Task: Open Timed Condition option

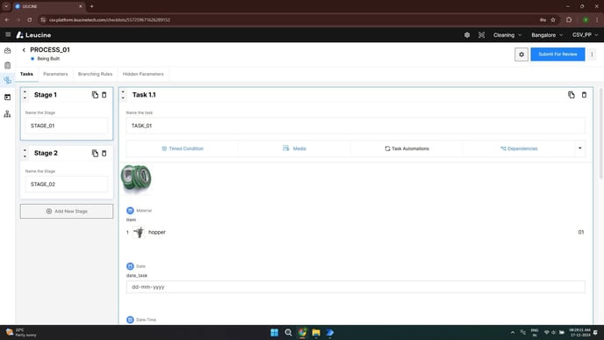Action: click(183, 148)
